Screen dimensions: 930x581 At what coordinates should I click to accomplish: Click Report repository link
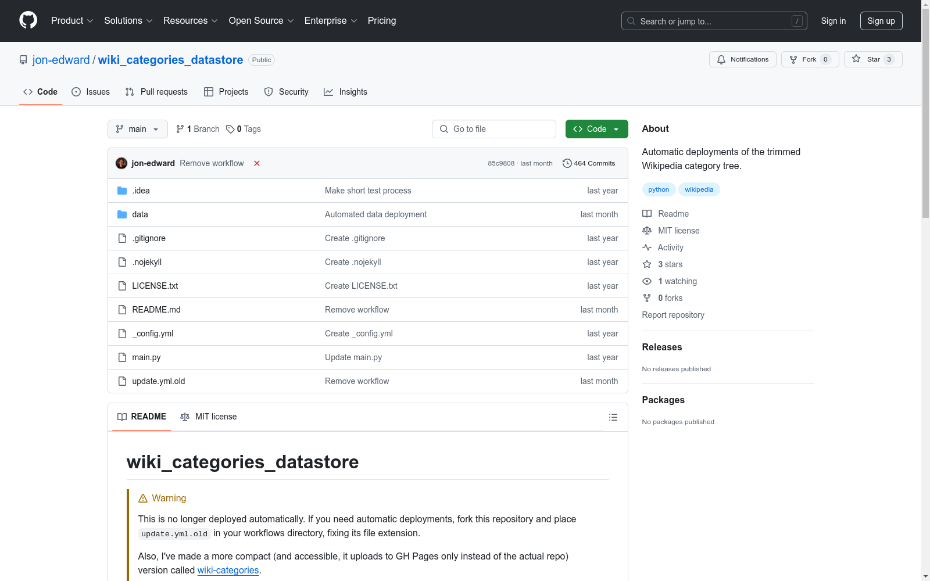(673, 315)
